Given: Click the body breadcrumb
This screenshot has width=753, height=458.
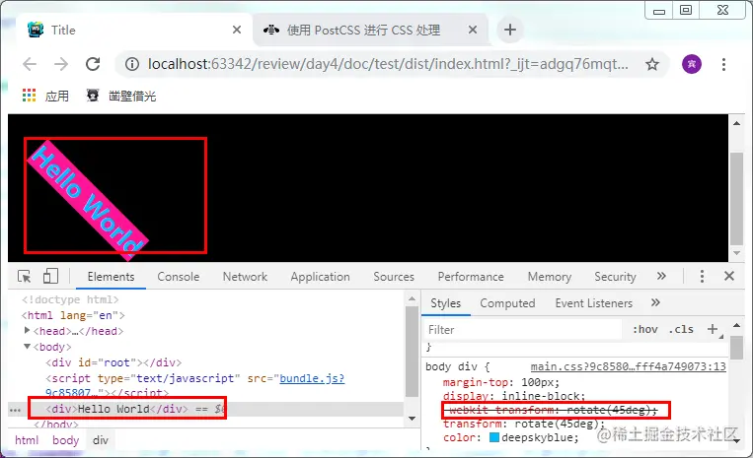Looking at the screenshot, I should pyautogui.click(x=65, y=440).
